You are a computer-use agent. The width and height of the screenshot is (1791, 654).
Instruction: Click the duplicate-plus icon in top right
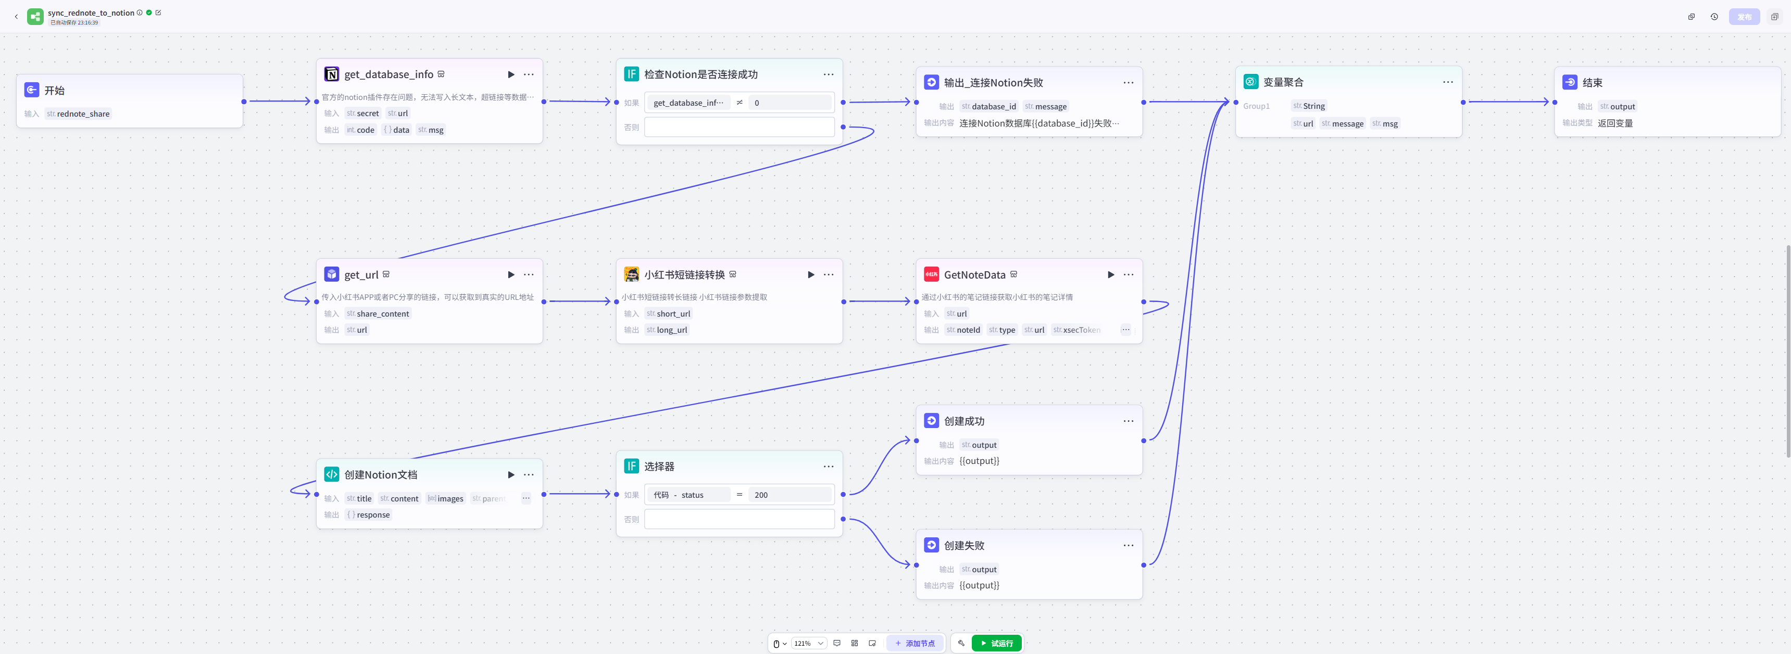pos(1774,17)
